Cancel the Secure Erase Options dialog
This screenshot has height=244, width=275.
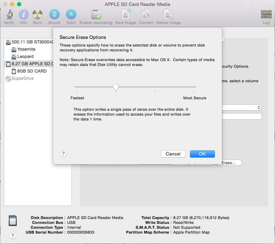click(173, 154)
